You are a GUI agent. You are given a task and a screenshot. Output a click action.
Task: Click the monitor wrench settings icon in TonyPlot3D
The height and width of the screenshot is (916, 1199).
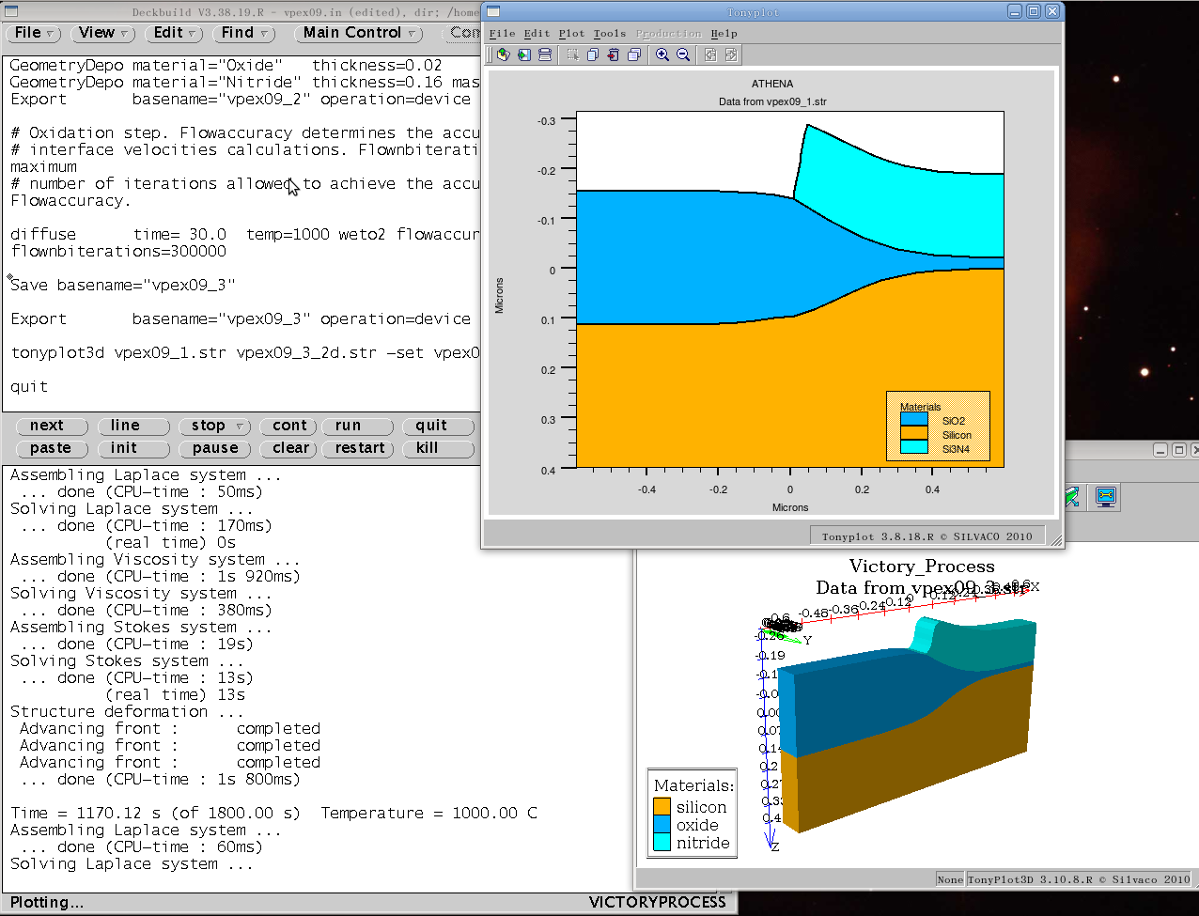[1106, 496]
